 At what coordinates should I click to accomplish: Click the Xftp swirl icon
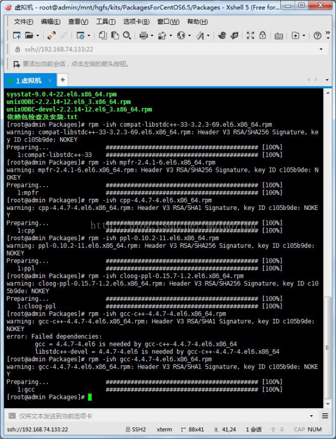point(222,36)
